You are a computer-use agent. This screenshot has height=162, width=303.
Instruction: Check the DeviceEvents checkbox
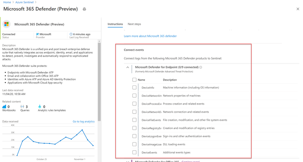pos(134,152)
